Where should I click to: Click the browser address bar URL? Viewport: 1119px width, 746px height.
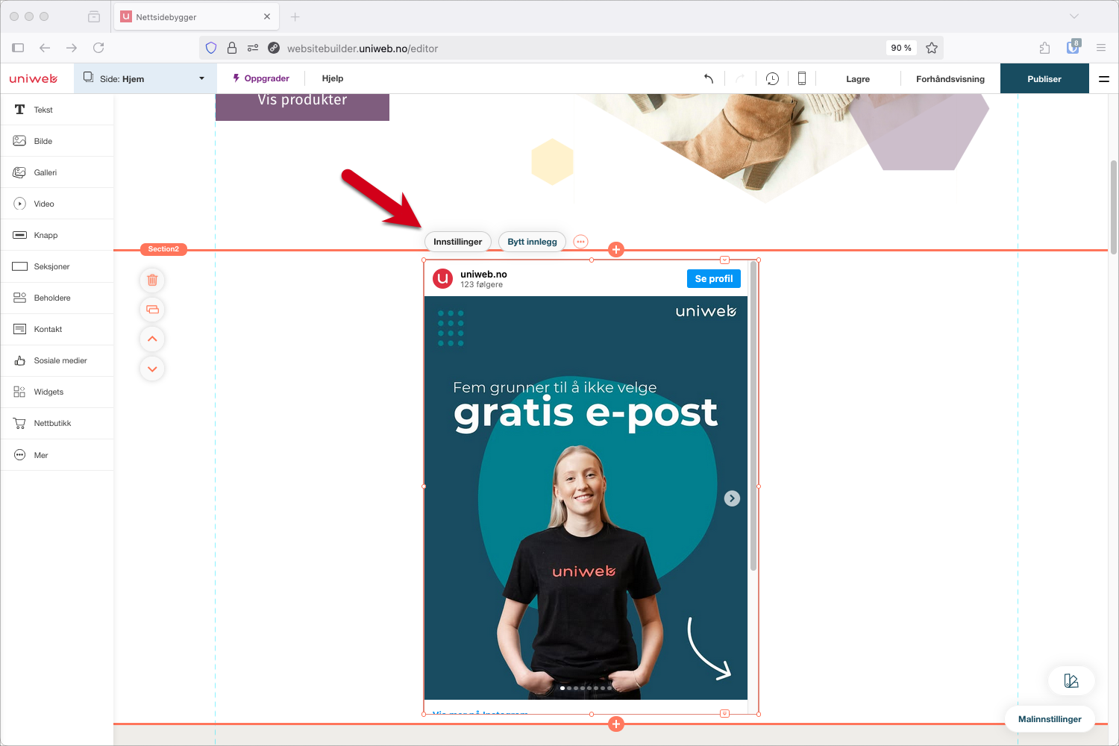pyautogui.click(x=363, y=48)
